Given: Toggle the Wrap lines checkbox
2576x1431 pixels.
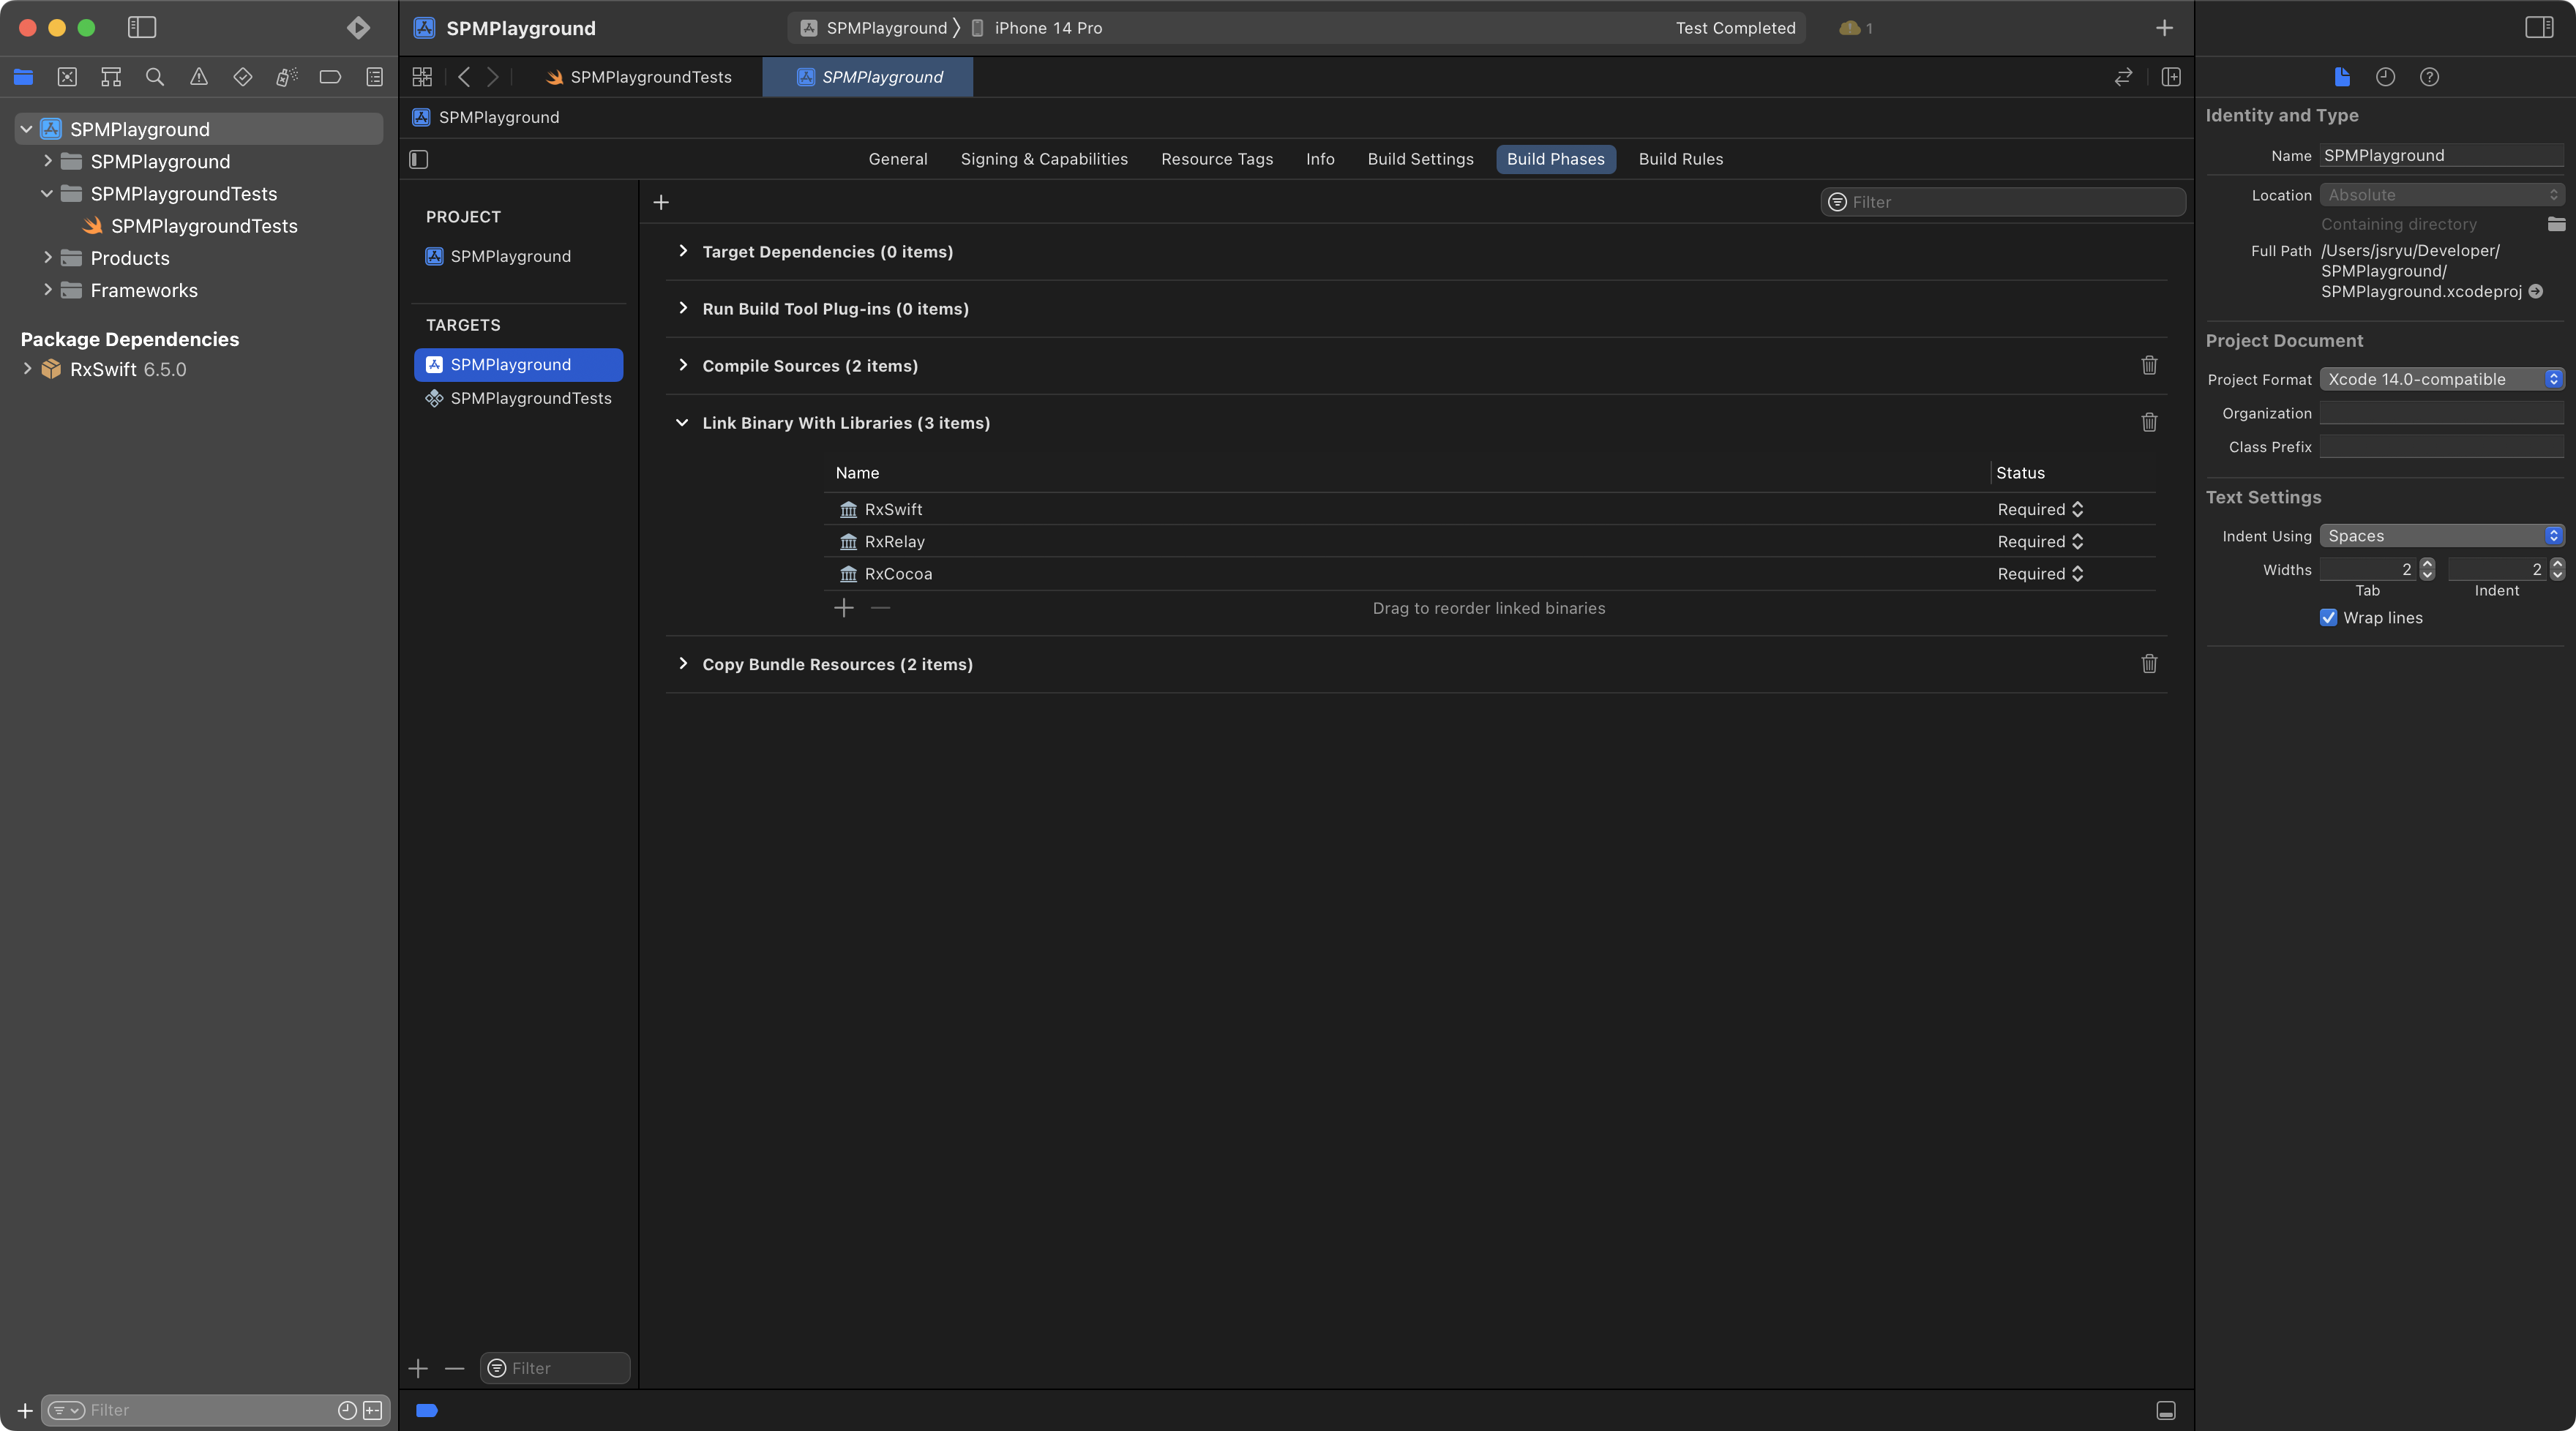Looking at the screenshot, I should coord(2328,617).
